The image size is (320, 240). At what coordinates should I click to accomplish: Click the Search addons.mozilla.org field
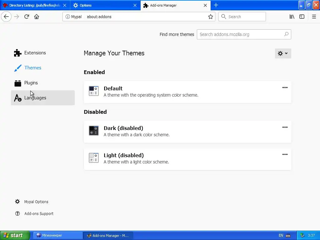(x=244, y=34)
